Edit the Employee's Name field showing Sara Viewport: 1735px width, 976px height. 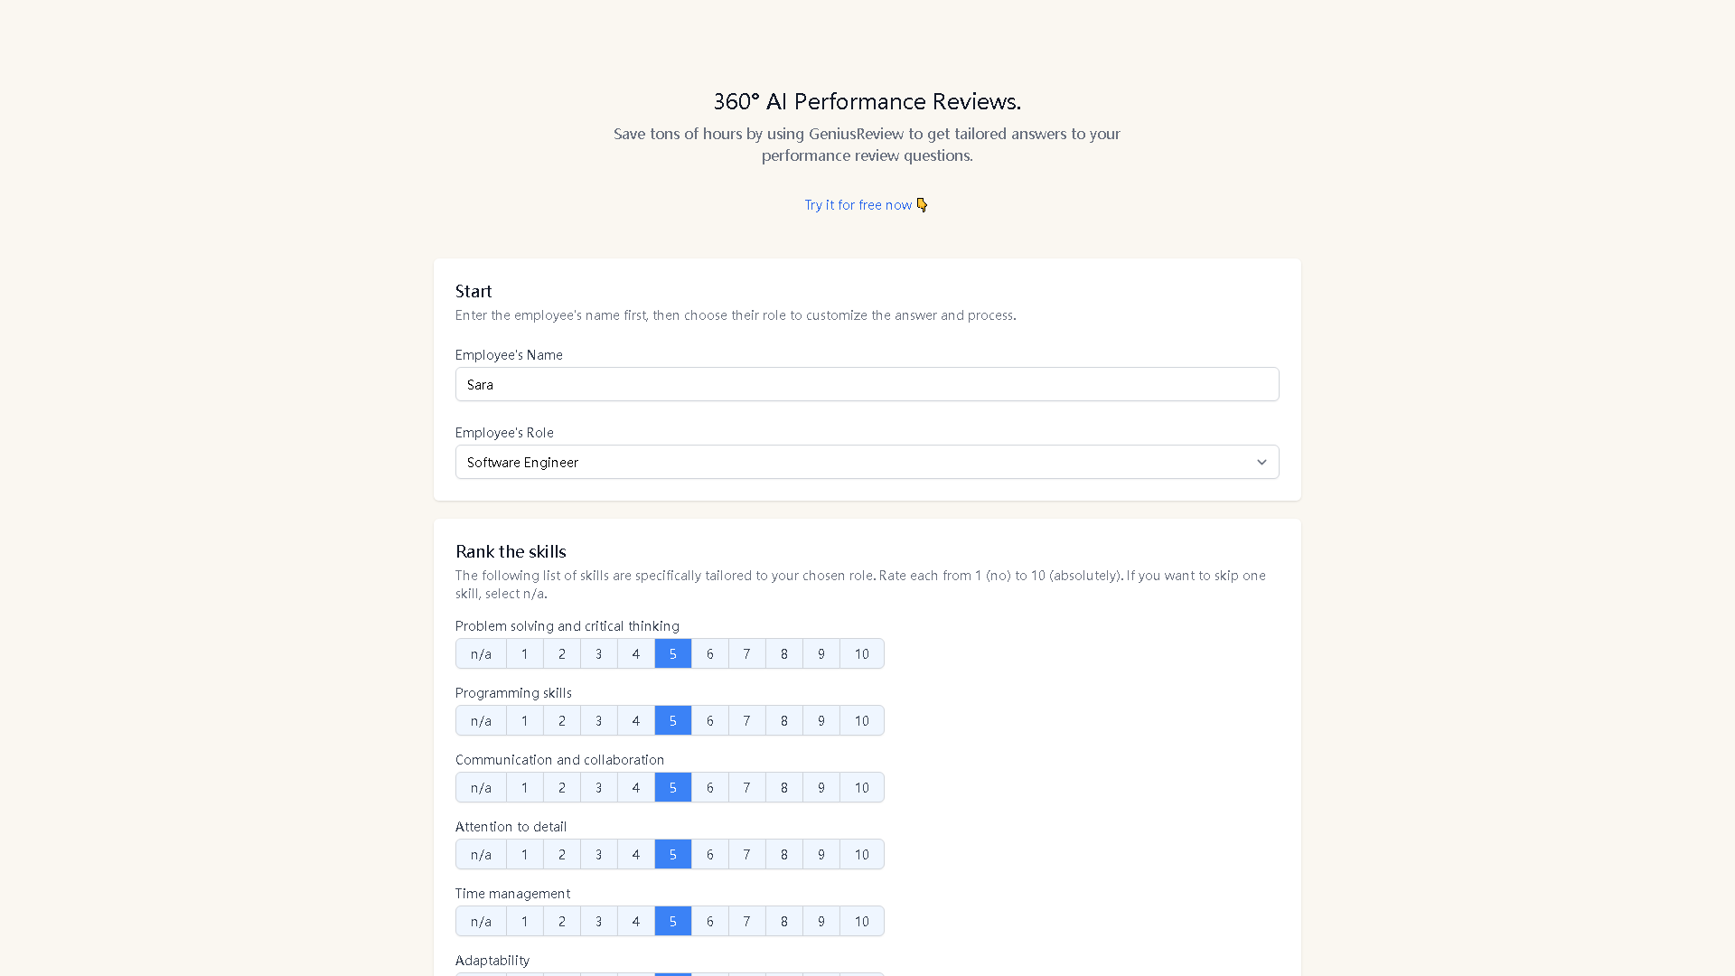pos(867,384)
